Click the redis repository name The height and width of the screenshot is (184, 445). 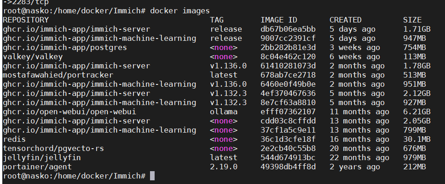click(x=14, y=139)
